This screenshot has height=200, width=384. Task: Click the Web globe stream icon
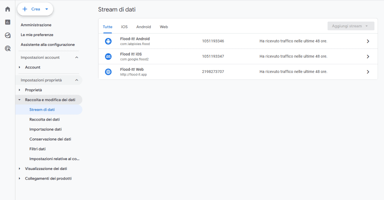[108, 72]
